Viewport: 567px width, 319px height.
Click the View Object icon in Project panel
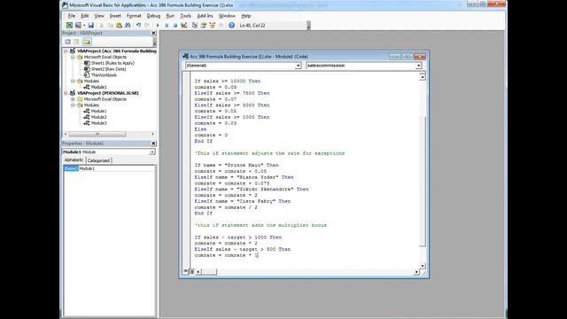[76, 42]
